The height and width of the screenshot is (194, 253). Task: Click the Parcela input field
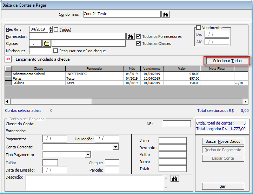point(112,170)
